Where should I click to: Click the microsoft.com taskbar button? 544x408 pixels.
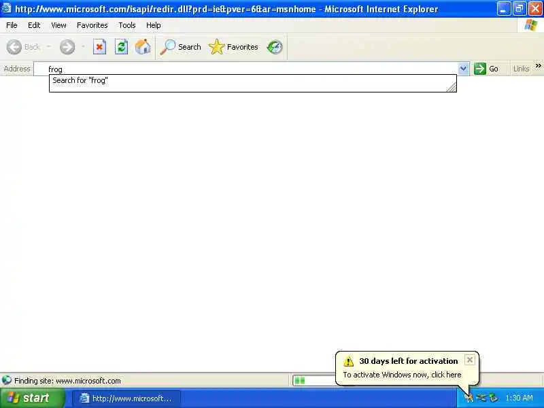[x=126, y=398]
